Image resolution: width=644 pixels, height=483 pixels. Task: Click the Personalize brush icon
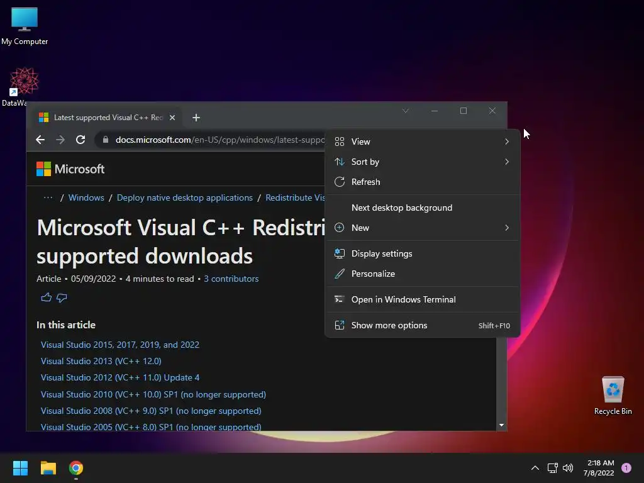point(339,274)
